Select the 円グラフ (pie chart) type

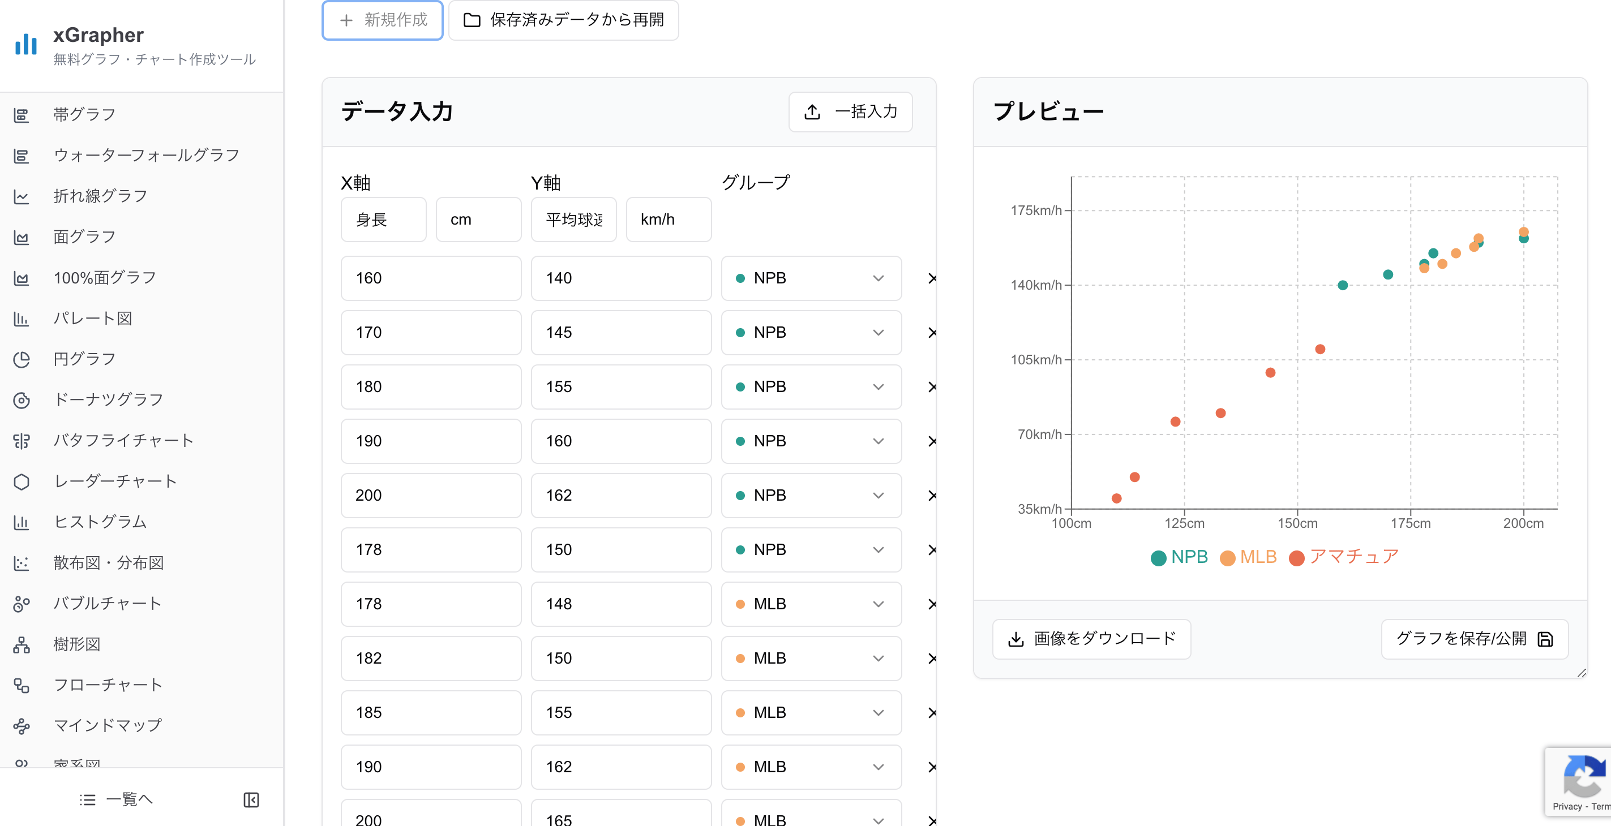click(83, 358)
